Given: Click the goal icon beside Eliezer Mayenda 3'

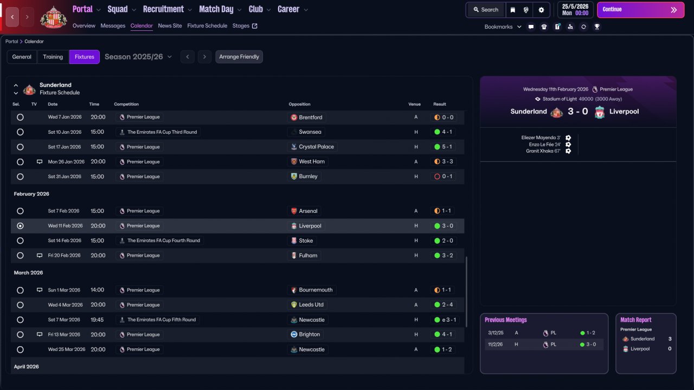Looking at the screenshot, I should (x=568, y=138).
